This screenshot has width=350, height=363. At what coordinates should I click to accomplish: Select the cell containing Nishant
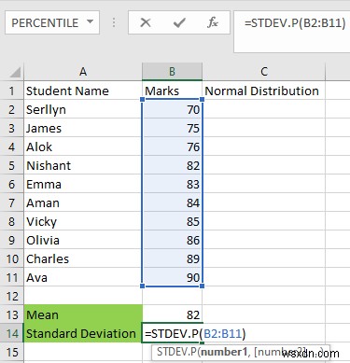(x=83, y=165)
